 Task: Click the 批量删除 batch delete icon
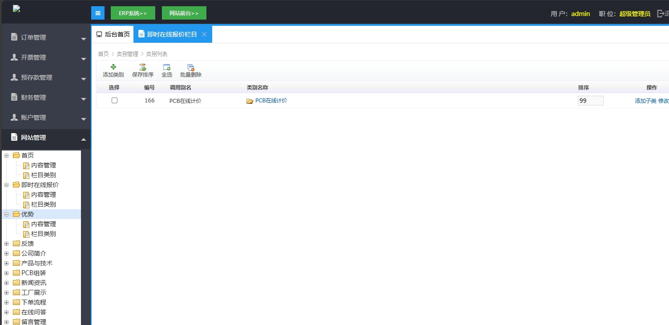(x=190, y=68)
